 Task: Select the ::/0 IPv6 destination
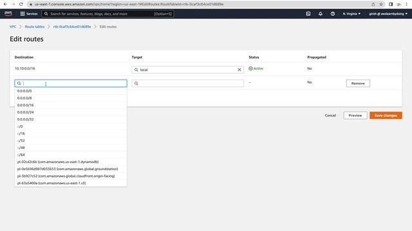71,126
